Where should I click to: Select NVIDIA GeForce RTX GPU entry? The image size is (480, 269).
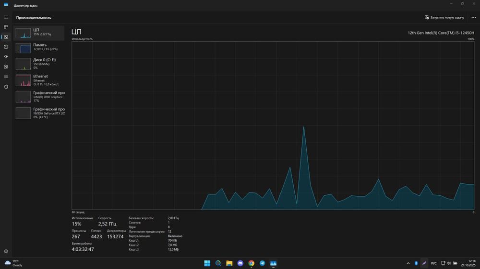click(x=39, y=113)
